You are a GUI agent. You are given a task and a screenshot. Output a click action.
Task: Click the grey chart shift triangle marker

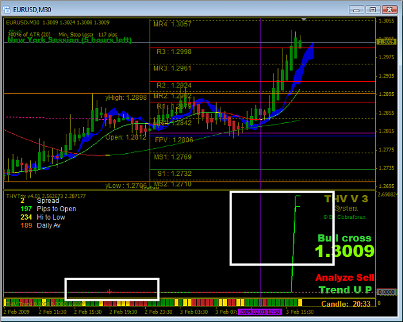pos(304,19)
